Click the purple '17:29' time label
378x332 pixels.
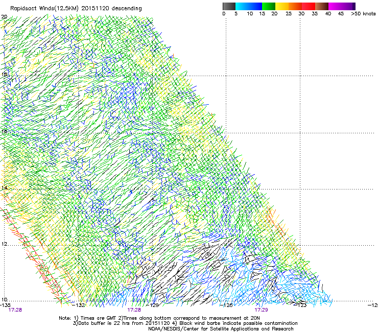pyautogui.click(x=261, y=310)
